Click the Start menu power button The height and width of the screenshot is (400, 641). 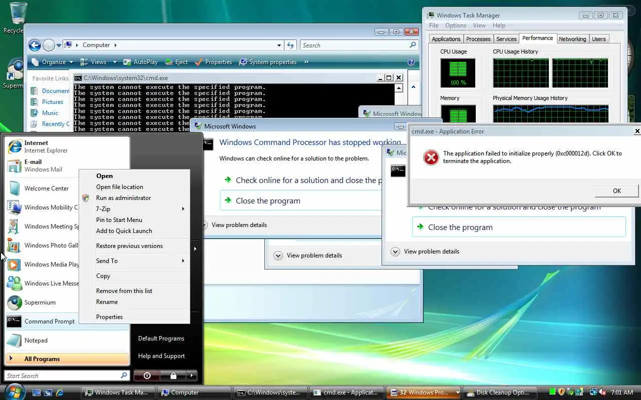point(147,375)
